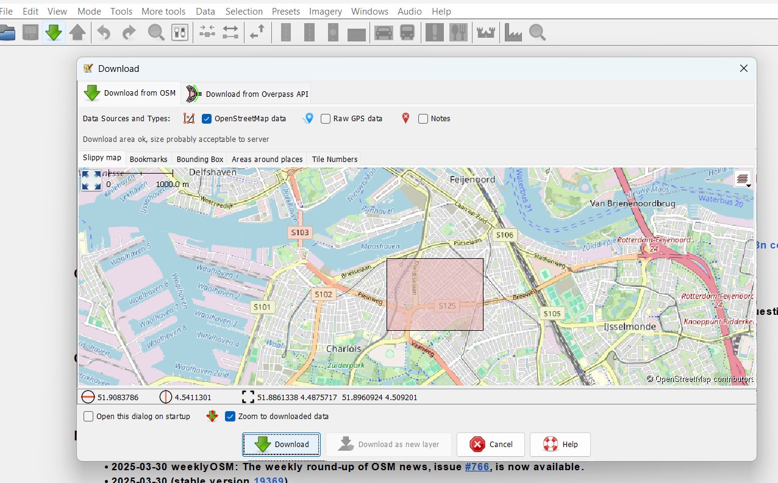
Task: Open the map layers dropdown on slippy map
Action: pos(743,180)
